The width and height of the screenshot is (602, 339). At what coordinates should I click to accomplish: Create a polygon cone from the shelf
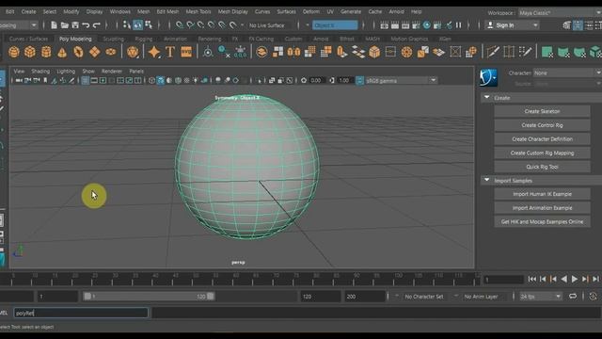tap(62, 52)
